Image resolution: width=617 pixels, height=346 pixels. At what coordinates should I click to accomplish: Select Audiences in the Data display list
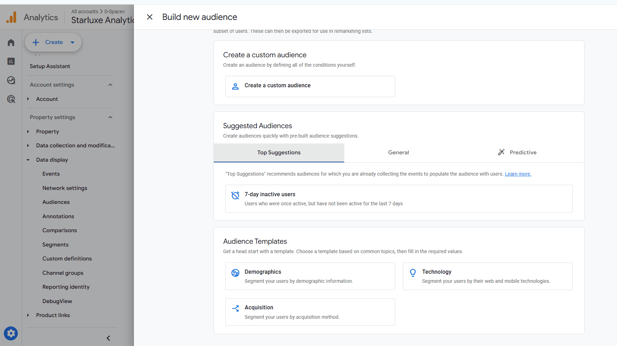(x=56, y=202)
